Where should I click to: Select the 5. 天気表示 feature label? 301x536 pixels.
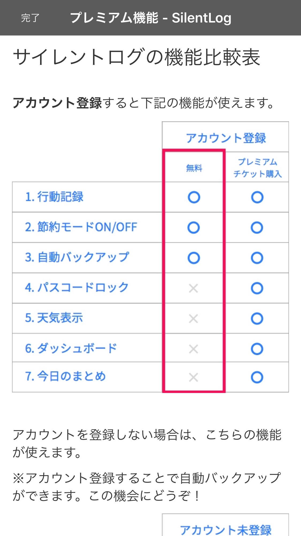pos(54,318)
